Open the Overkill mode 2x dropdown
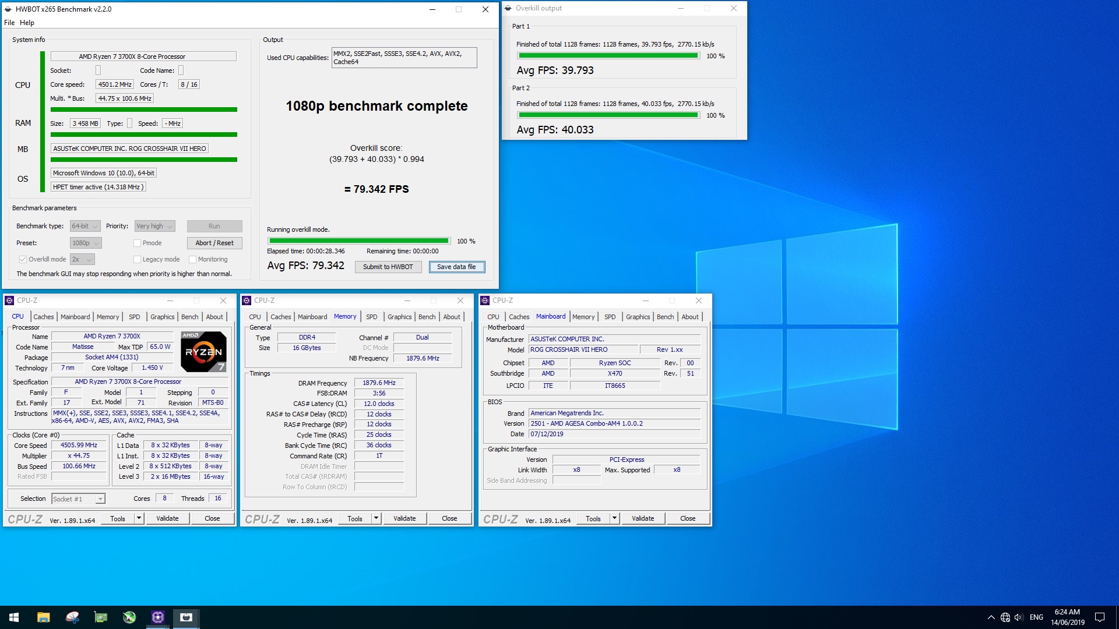The image size is (1119, 629). coord(82,259)
